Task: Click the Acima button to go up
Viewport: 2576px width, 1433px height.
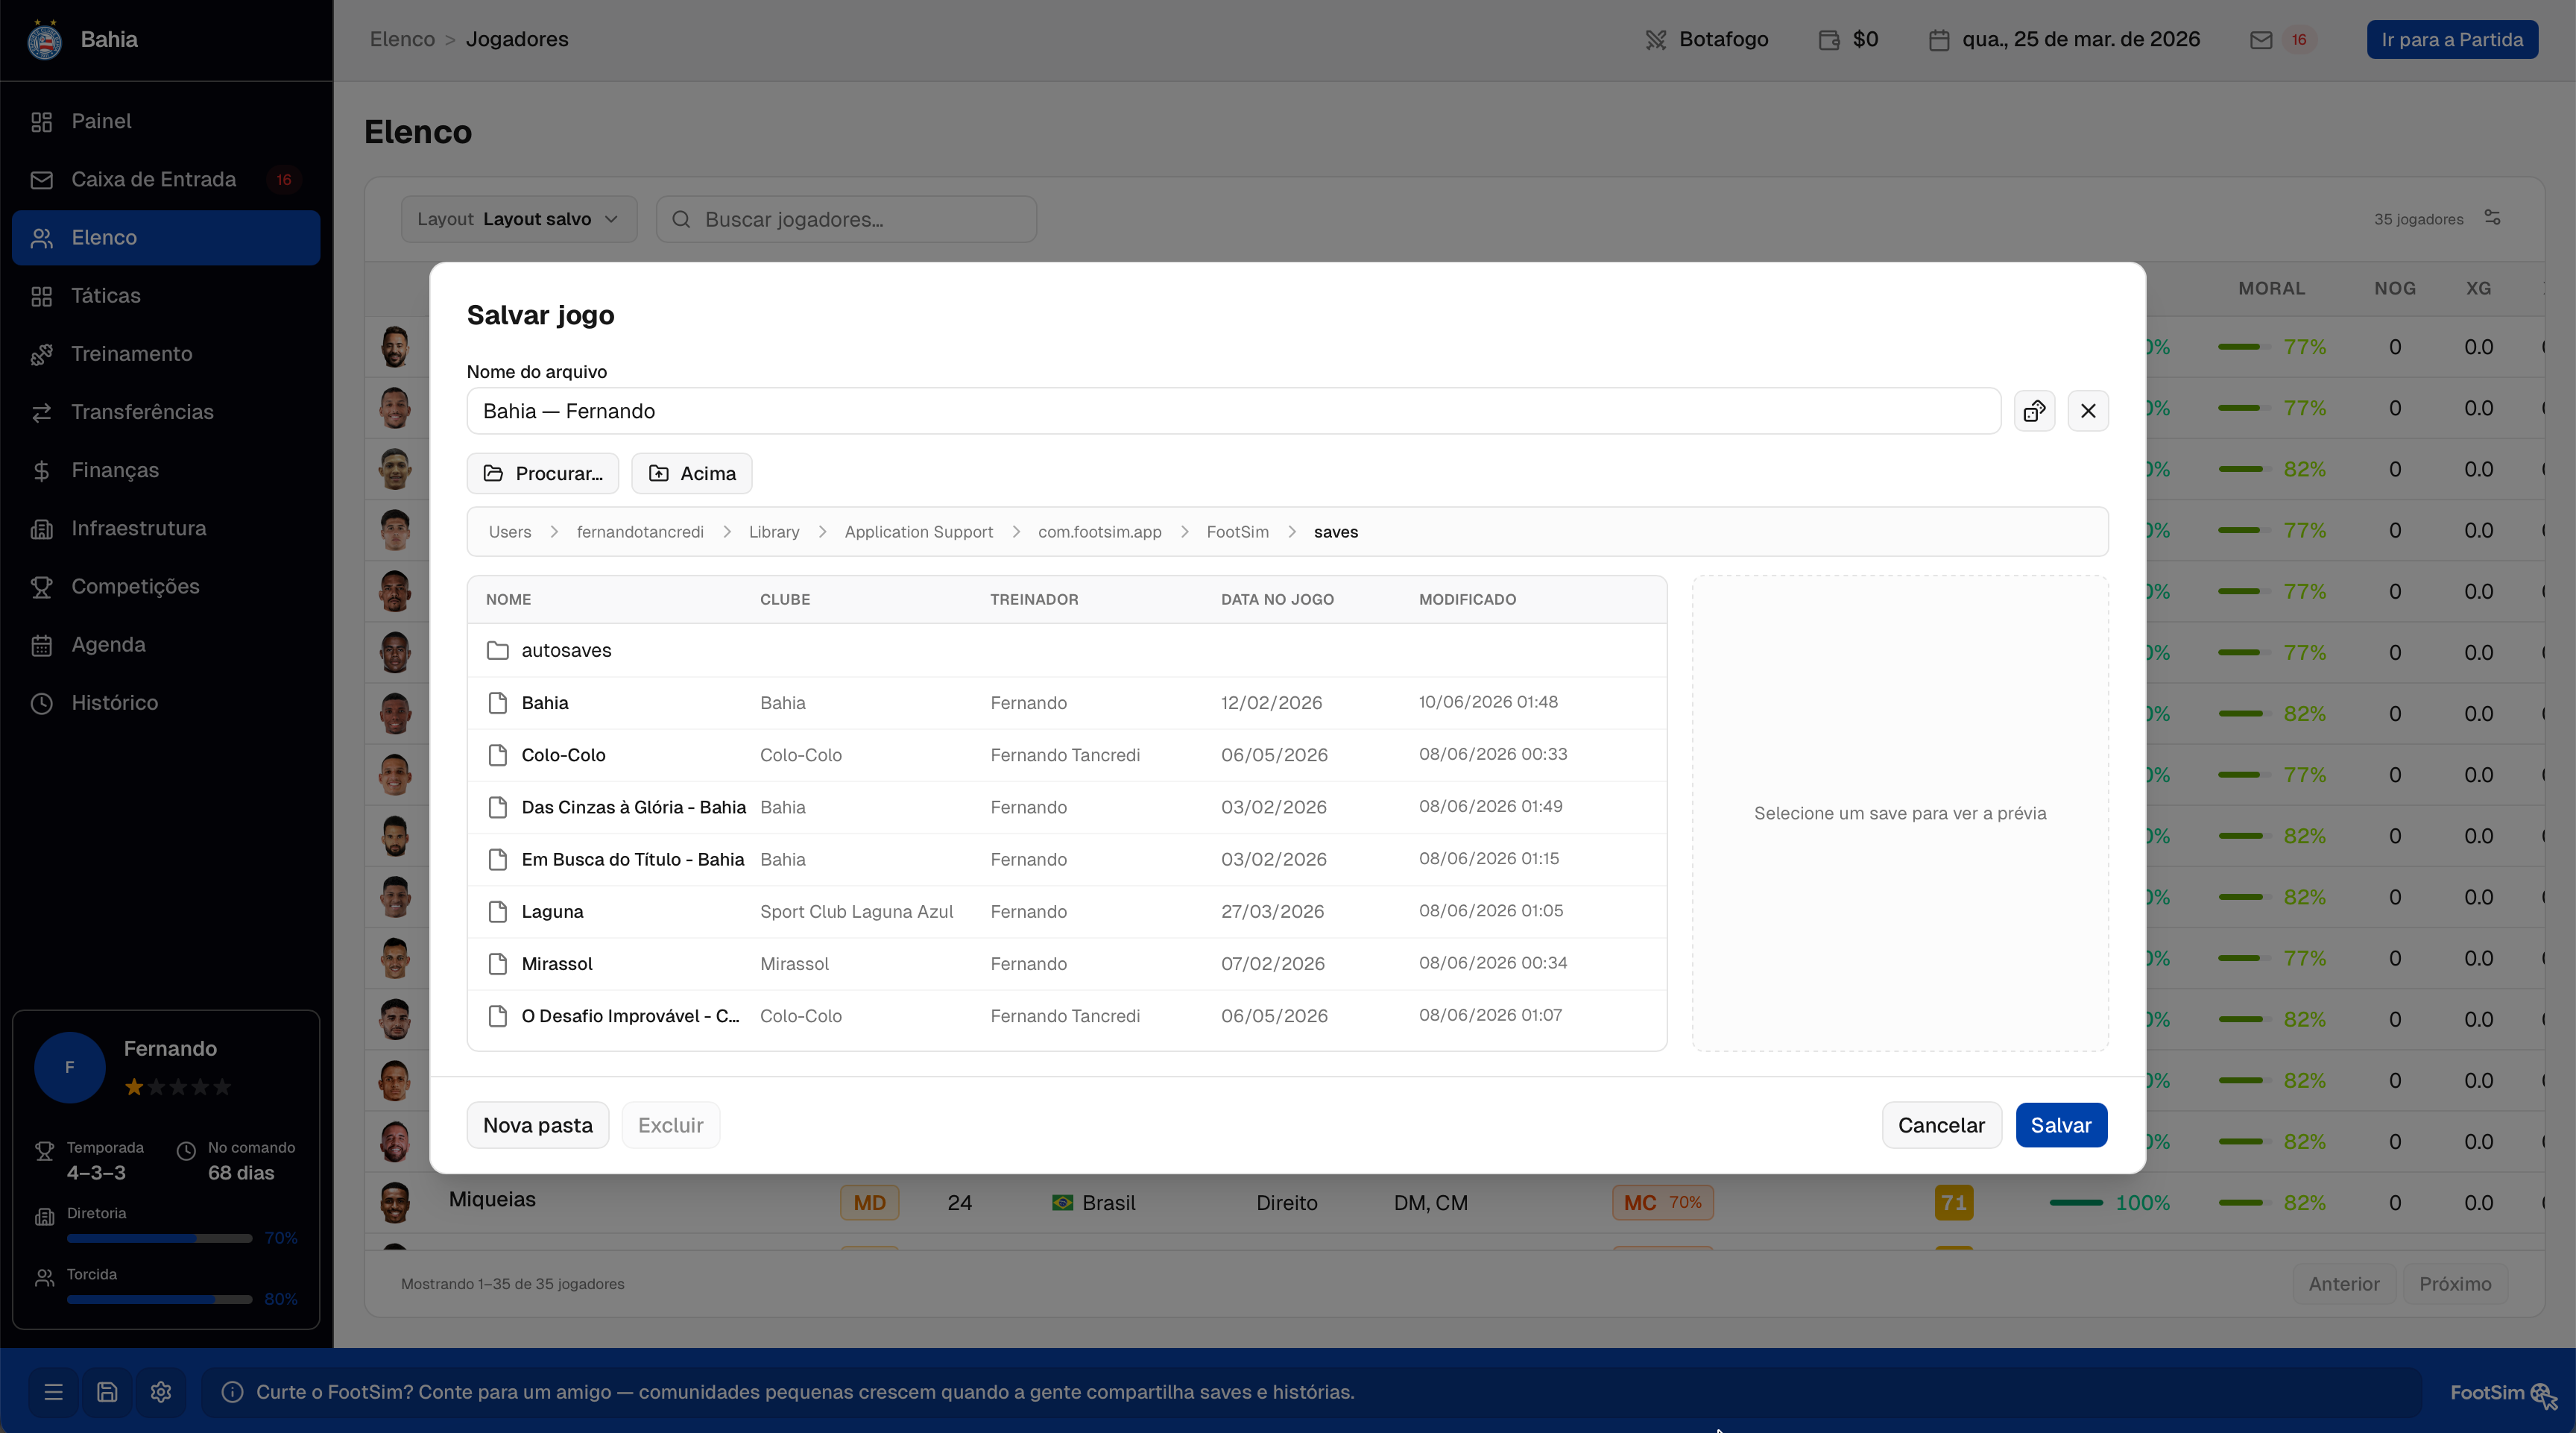Action: (x=692, y=473)
